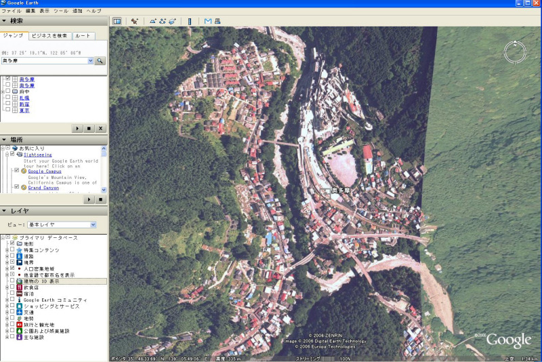
Task: Play tour in the Places panel
Action: tap(89, 199)
